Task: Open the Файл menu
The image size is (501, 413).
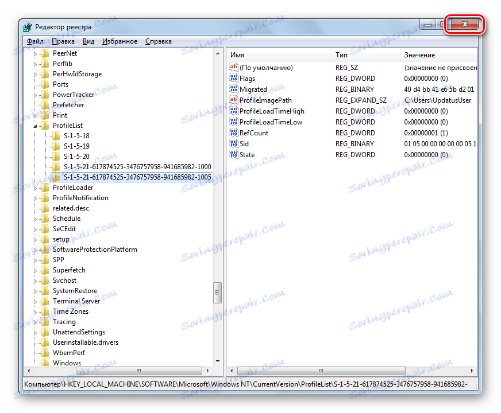Action: tap(35, 41)
